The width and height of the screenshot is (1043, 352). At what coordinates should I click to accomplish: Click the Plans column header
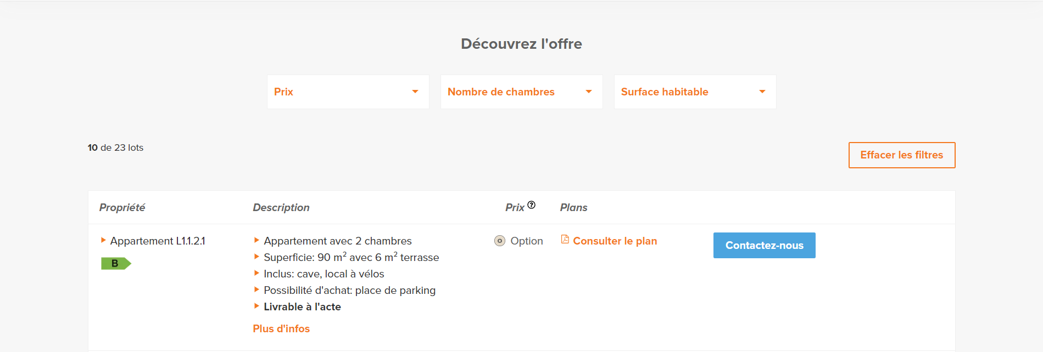pos(573,207)
